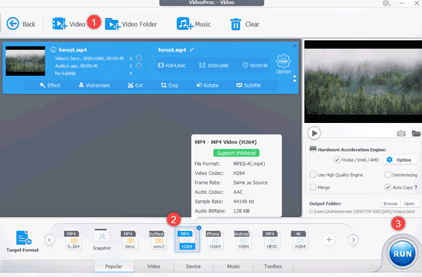Screen dimensions: 422x277
Task: Switch to the Video tab
Action: 154,266
